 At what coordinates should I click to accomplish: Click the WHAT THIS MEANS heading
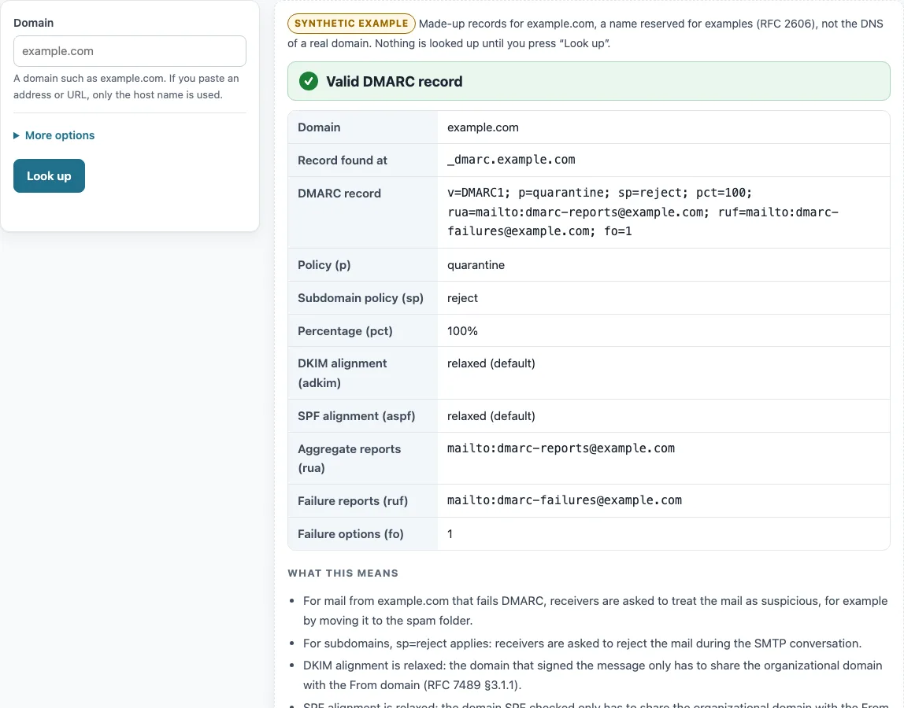pos(343,573)
